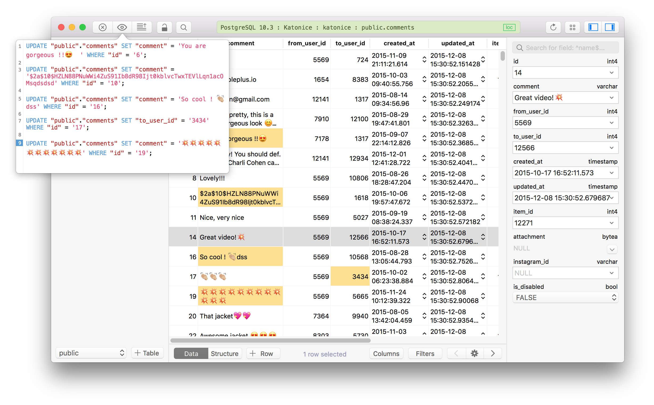Viewport: 654px width, 405px height.
Task: Click the cancel changes X toolbar icon
Action: click(x=103, y=27)
